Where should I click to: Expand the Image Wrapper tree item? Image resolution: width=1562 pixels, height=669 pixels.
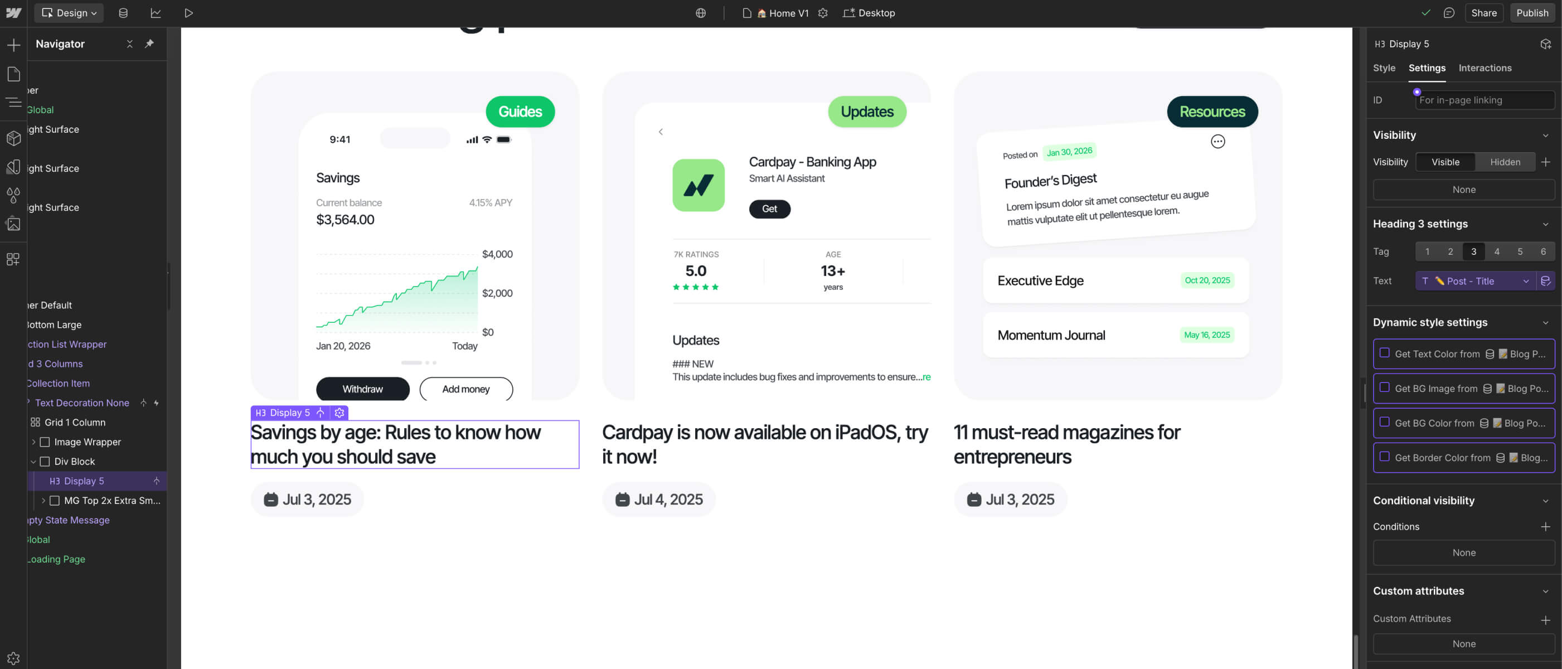(34, 442)
